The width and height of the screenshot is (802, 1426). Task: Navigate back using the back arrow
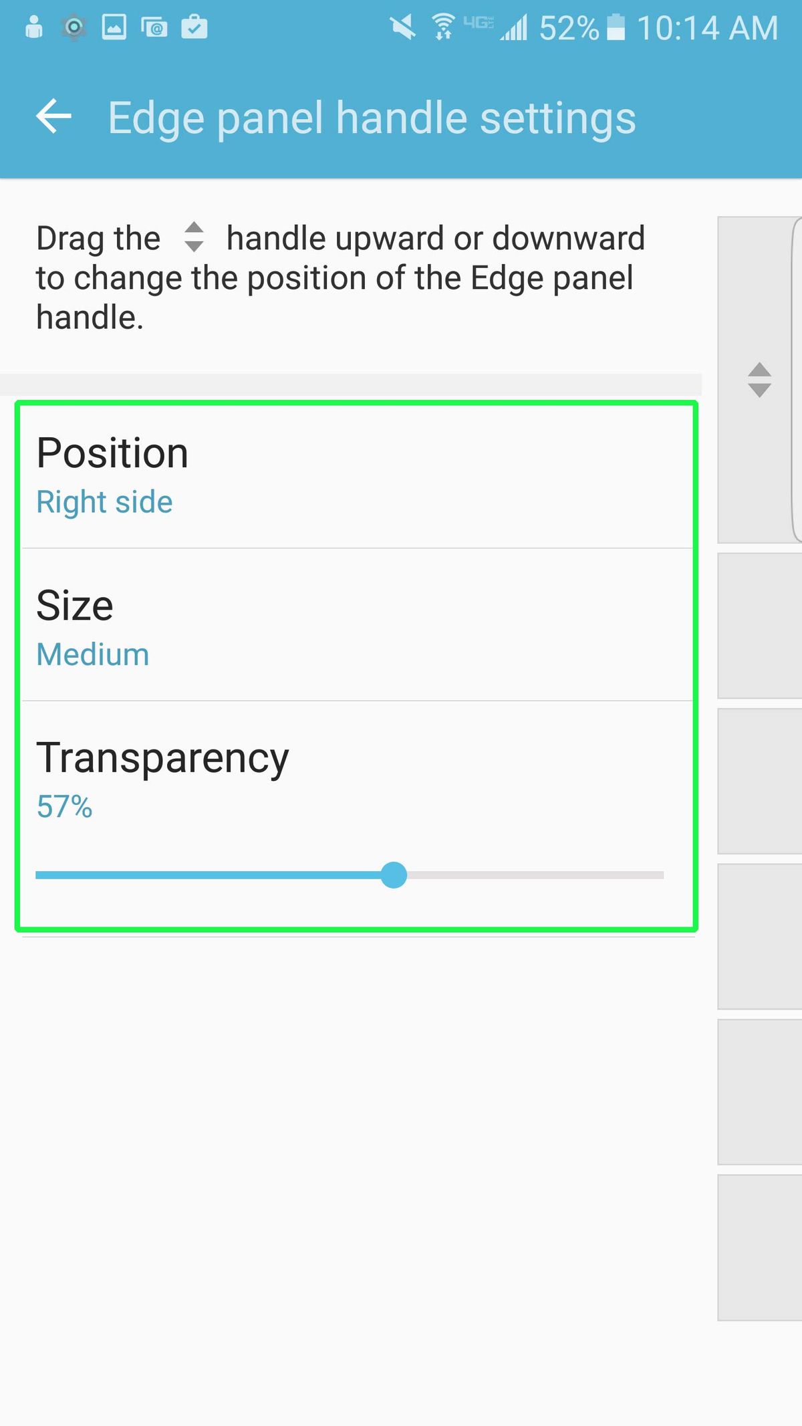point(53,116)
